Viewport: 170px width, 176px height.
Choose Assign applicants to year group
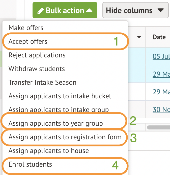55,123
